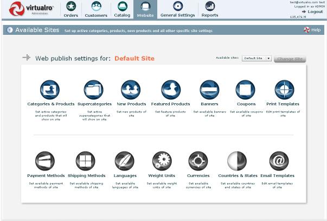
Task: Open Languages feather icon
Action: coord(125,161)
